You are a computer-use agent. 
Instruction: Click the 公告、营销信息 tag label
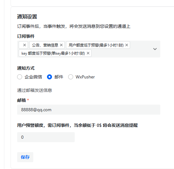click(45, 45)
